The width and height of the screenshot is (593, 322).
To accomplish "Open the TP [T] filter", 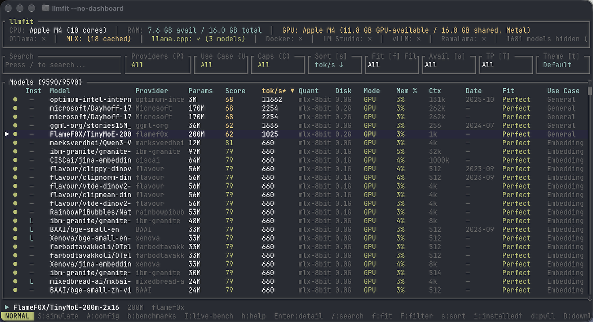I will pyautogui.click(x=506, y=65).
